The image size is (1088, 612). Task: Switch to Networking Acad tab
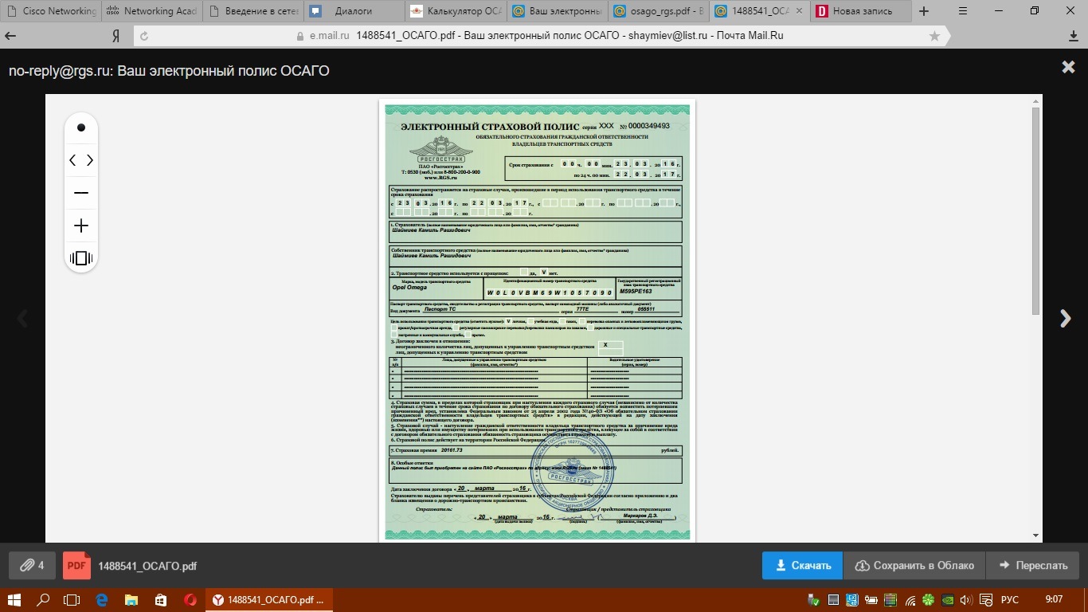(152, 11)
